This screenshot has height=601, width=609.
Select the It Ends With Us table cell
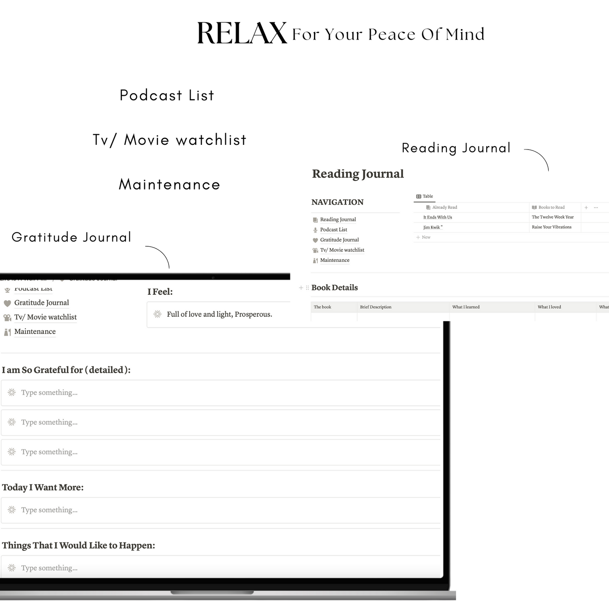pos(437,217)
